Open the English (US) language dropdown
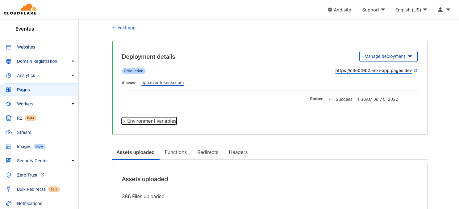The image size is (459, 209). [411, 10]
